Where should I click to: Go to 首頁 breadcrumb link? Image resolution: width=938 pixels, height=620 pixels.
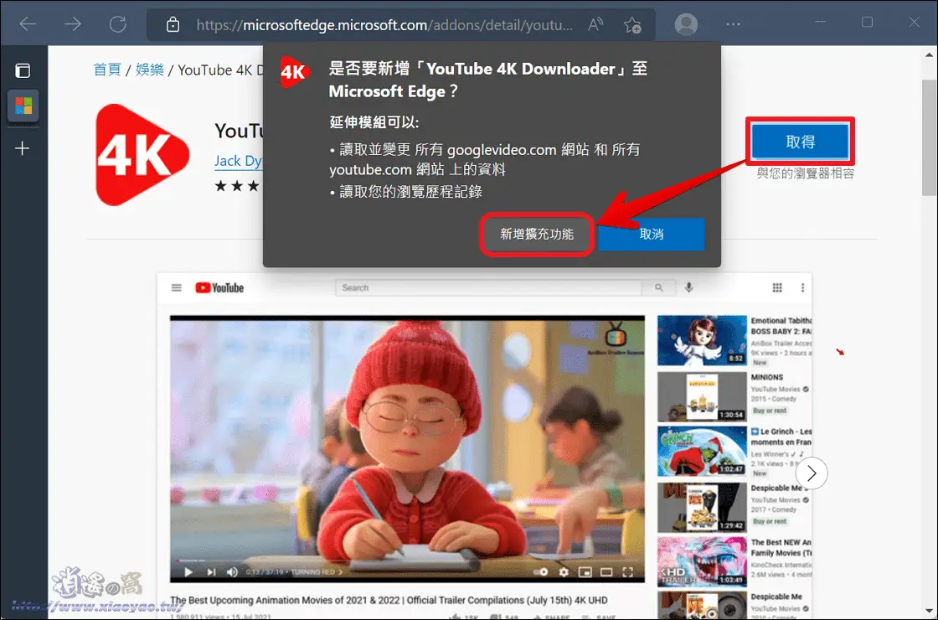[107, 70]
